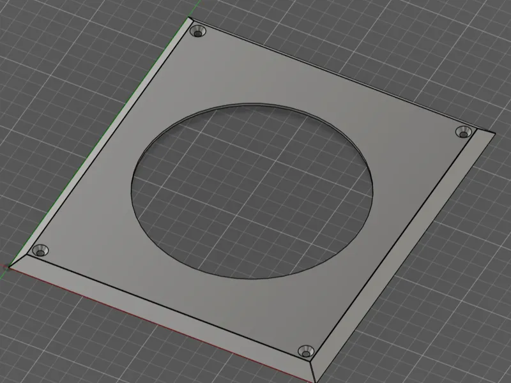Pick the countersunk screw hole nearest the origin
Screen dimensions: 511x383
40,251
